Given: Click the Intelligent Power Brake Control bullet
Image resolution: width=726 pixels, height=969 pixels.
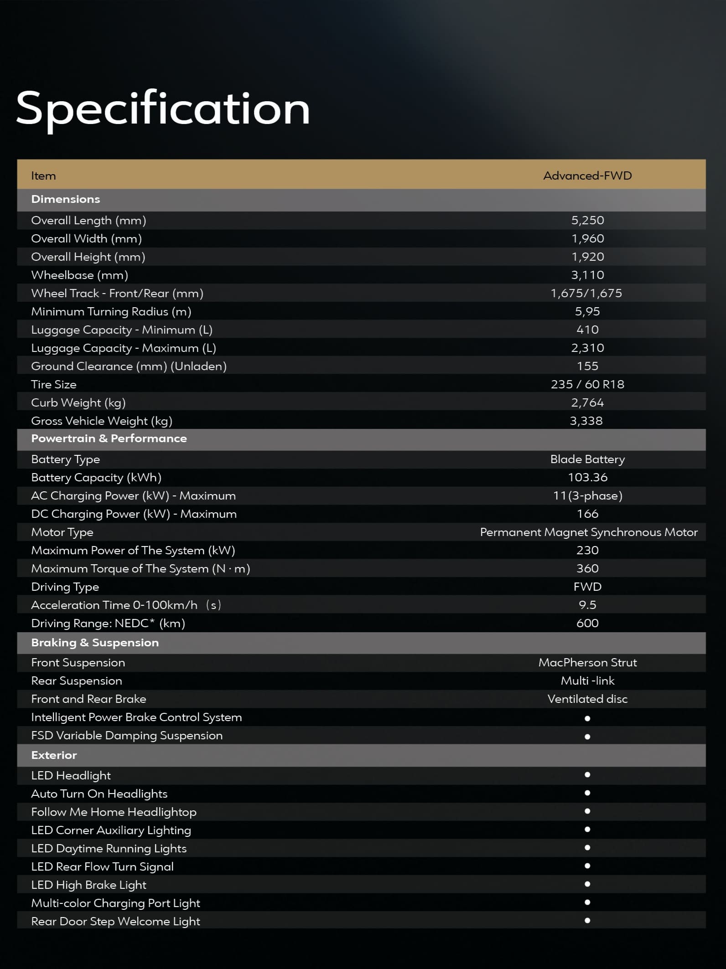Looking at the screenshot, I should (x=587, y=718).
